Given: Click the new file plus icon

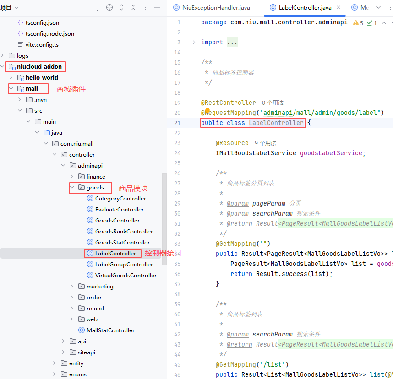Looking at the screenshot, I should point(94,7).
